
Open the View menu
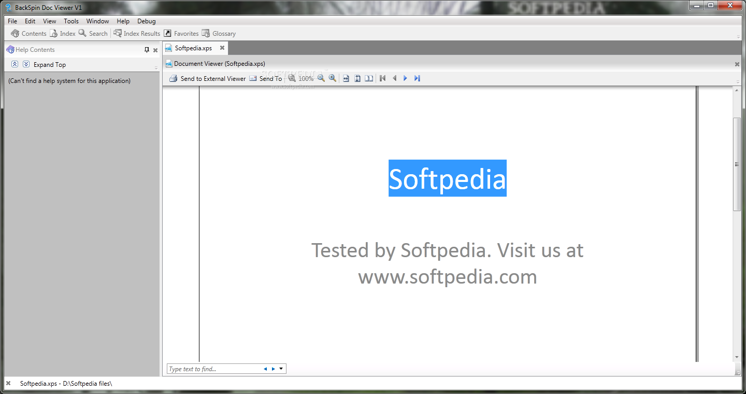tap(50, 21)
